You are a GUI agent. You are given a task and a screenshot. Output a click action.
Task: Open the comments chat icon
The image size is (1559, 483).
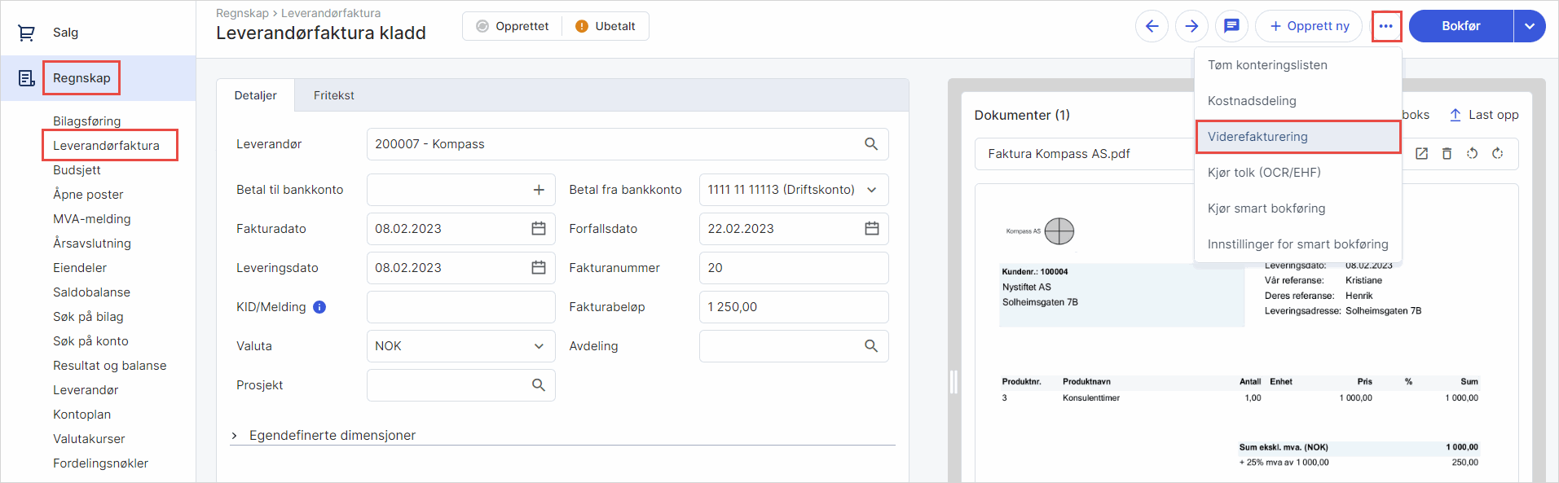point(1231,26)
